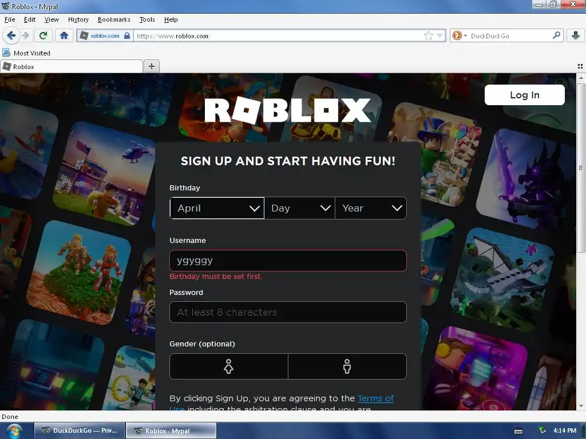Click the scrollbar down arrow

click(x=581, y=406)
